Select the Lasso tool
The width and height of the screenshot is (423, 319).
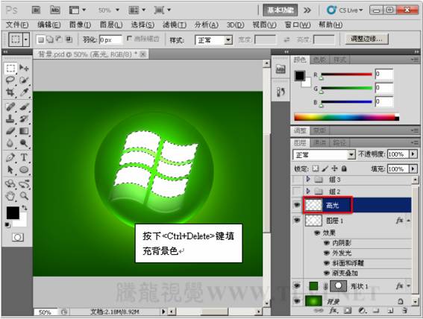(x=10, y=80)
